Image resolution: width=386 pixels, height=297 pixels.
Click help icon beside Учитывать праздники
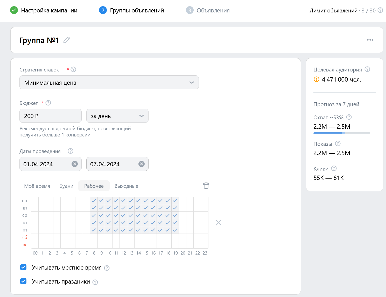click(x=95, y=282)
